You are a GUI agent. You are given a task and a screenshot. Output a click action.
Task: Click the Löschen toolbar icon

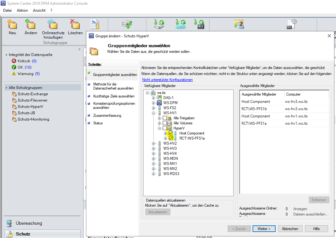(75, 24)
